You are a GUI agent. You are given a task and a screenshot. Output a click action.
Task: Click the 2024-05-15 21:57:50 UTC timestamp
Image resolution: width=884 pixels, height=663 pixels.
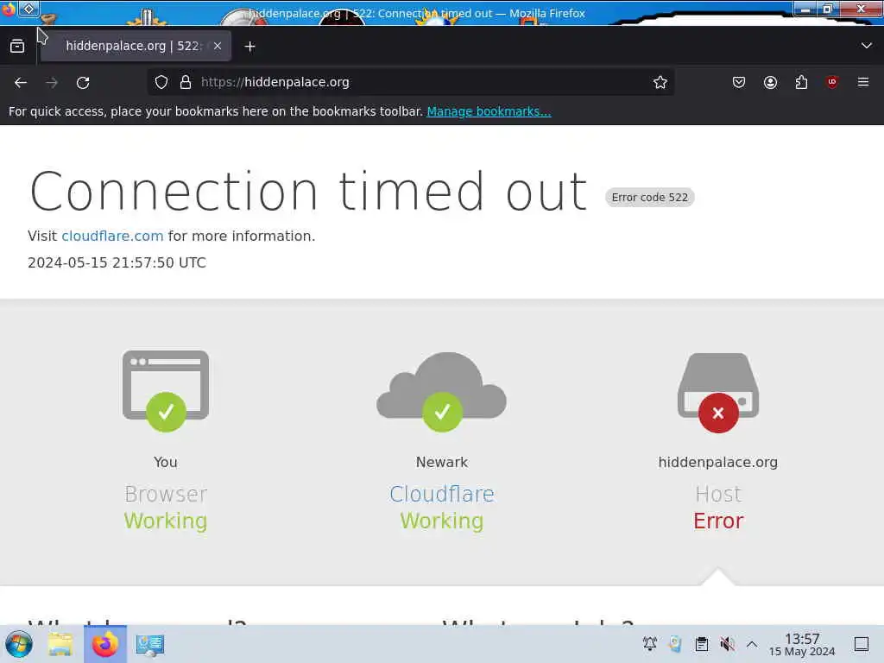click(117, 262)
